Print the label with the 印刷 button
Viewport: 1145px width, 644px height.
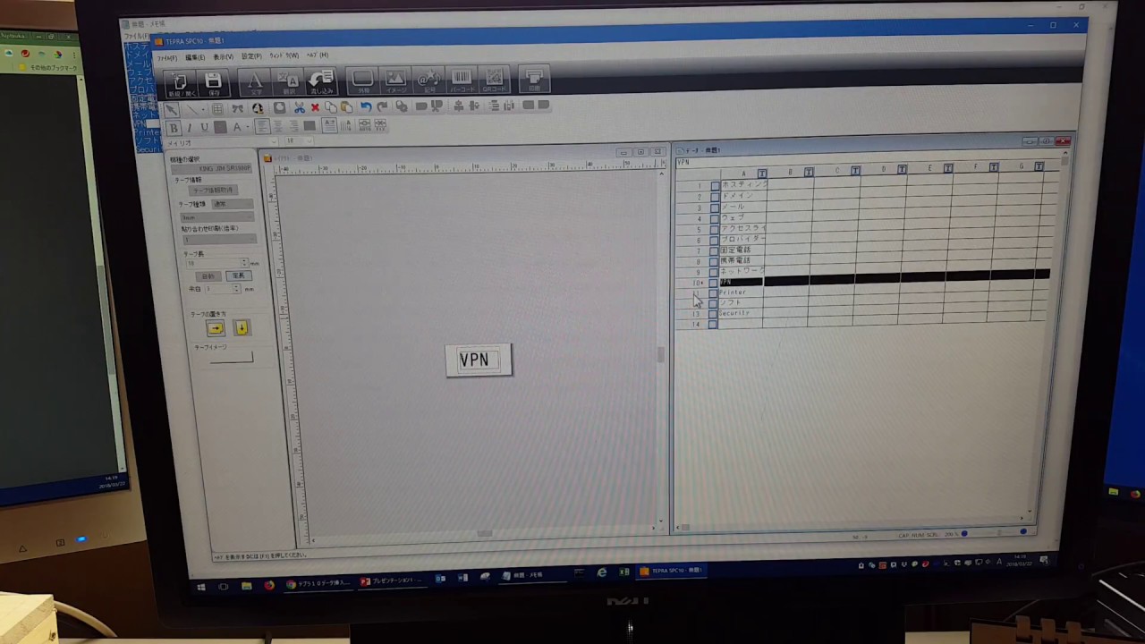(534, 79)
